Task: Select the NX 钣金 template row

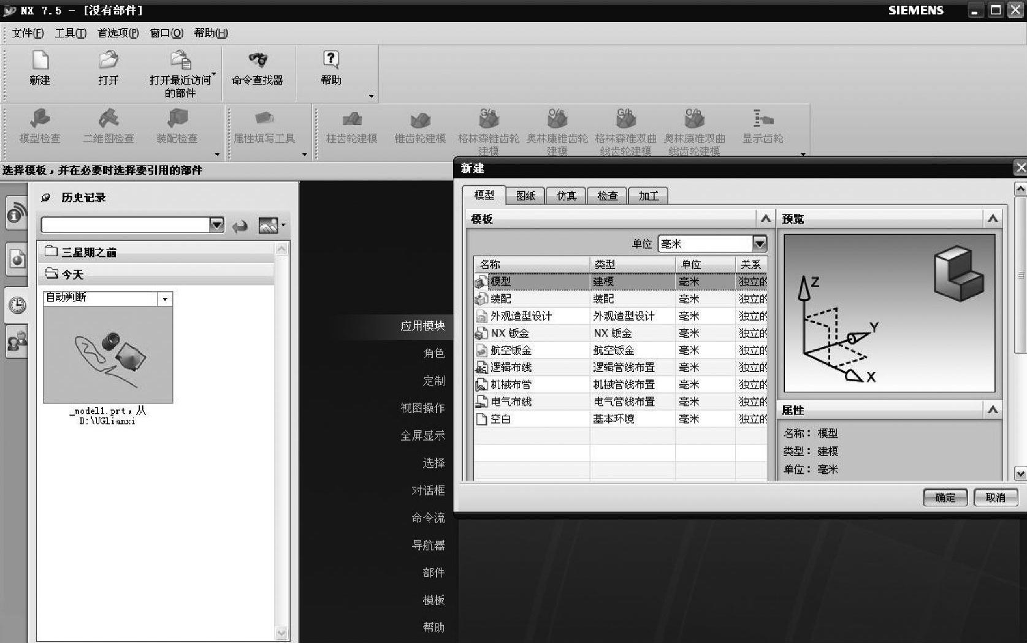Action: point(510,333)
